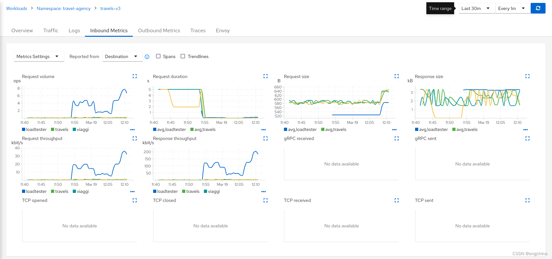
Task: Switch to the Outbound Metrics tab
Action: (159, 31)
